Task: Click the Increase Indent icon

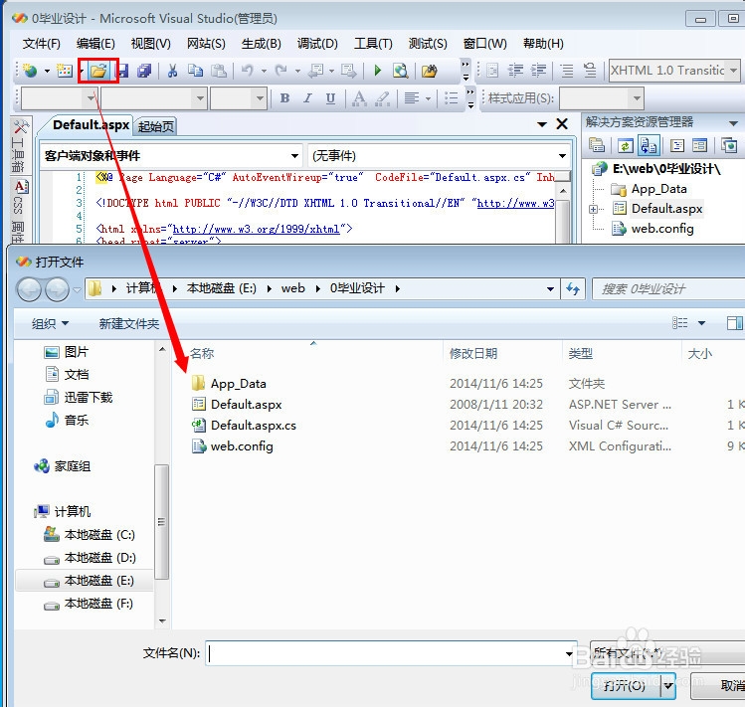Action: 538,71
